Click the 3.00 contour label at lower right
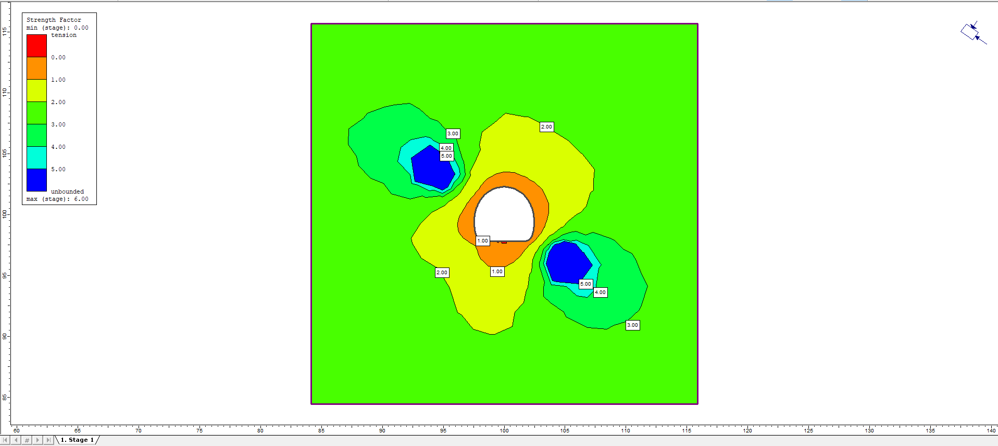998x446 pixels. coord(632,325)
